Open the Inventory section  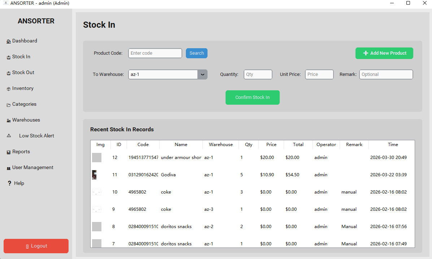pos(23,88)
